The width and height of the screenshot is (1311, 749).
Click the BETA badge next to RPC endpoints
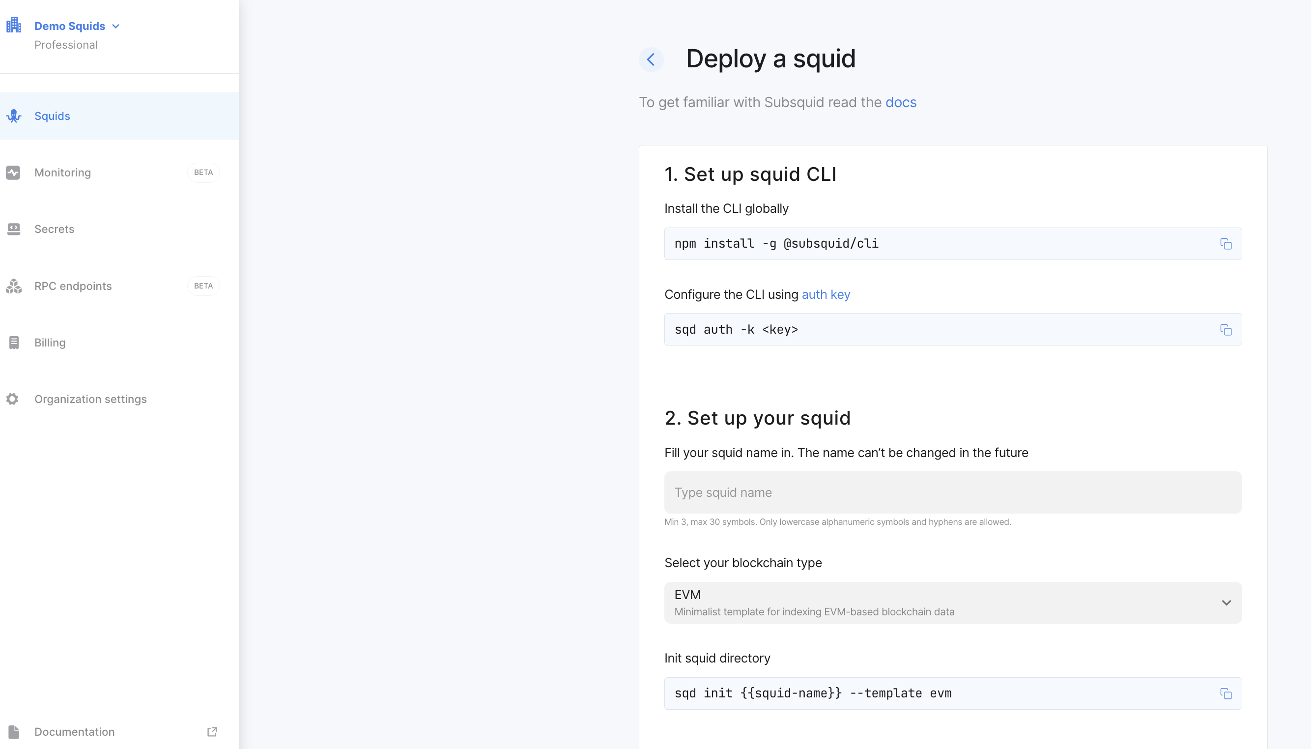[x=203, y=286]
